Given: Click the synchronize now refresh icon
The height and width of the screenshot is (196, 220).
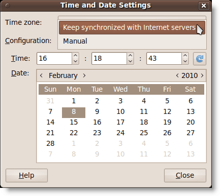Looking at the screenshot, I should pyautogui.click(x=200, y=59).
